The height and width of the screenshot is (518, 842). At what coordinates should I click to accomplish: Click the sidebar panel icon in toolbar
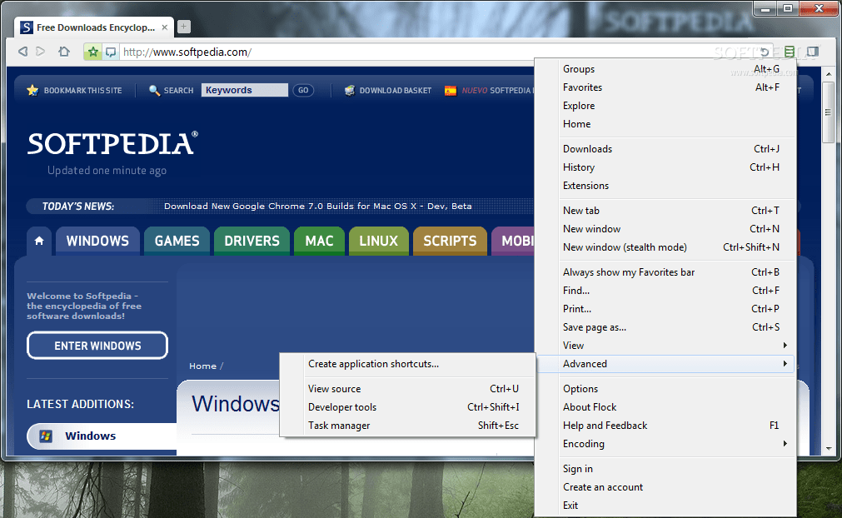coord(813,52)
